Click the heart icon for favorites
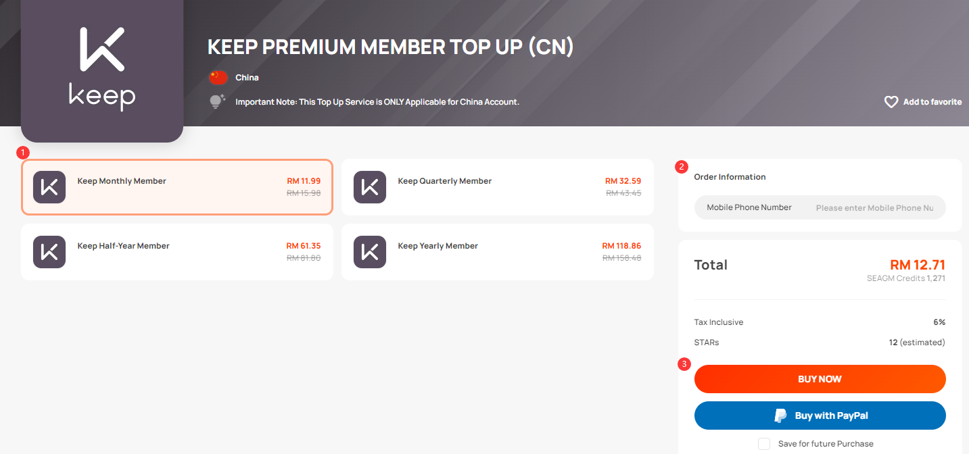Image resolution: width=969 pixels, height=454 pixels. (891, 102)
